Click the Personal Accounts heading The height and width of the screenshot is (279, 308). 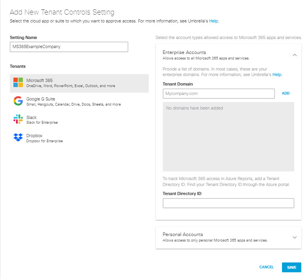pyautogui.click(x=183, y=234)
